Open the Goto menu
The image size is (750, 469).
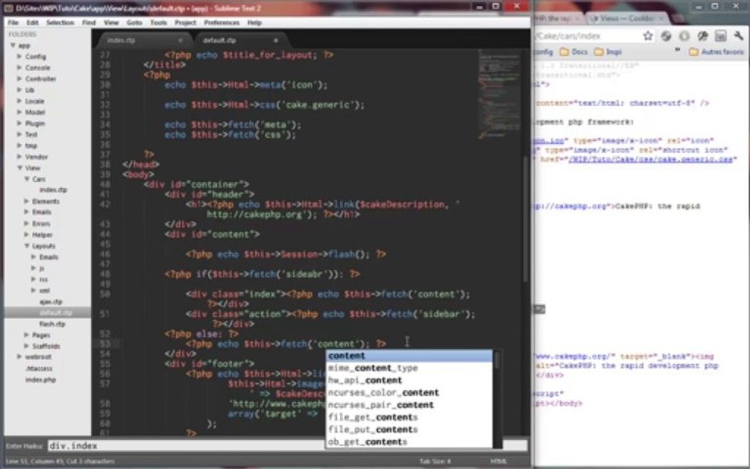[134, 23]
